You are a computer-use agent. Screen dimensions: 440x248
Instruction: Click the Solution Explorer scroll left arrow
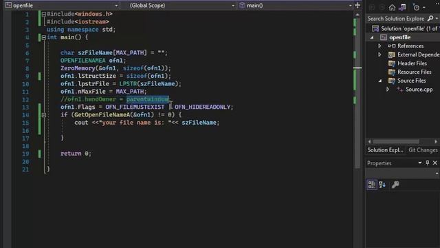click(x=370, y=141)
